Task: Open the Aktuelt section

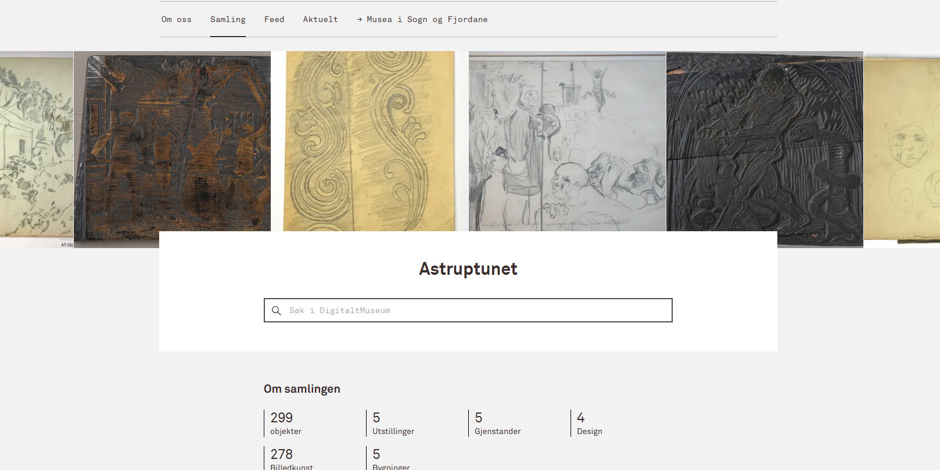Action: click(x=320, y=20)
